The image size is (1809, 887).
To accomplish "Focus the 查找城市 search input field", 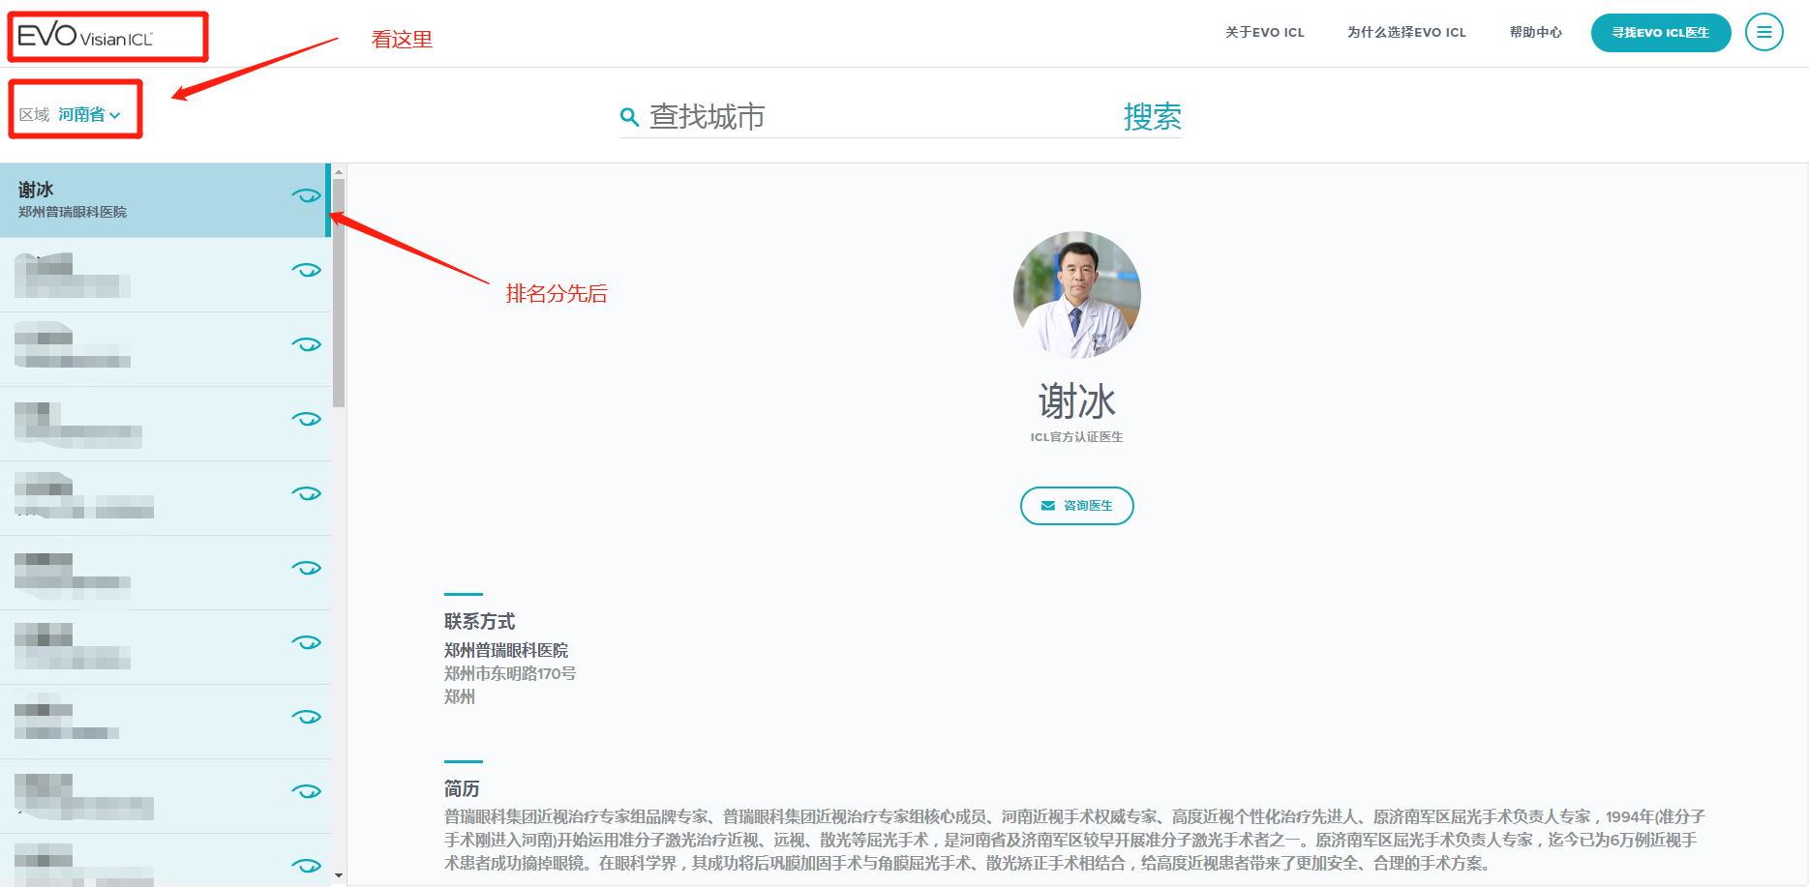I will click(871, 117).
